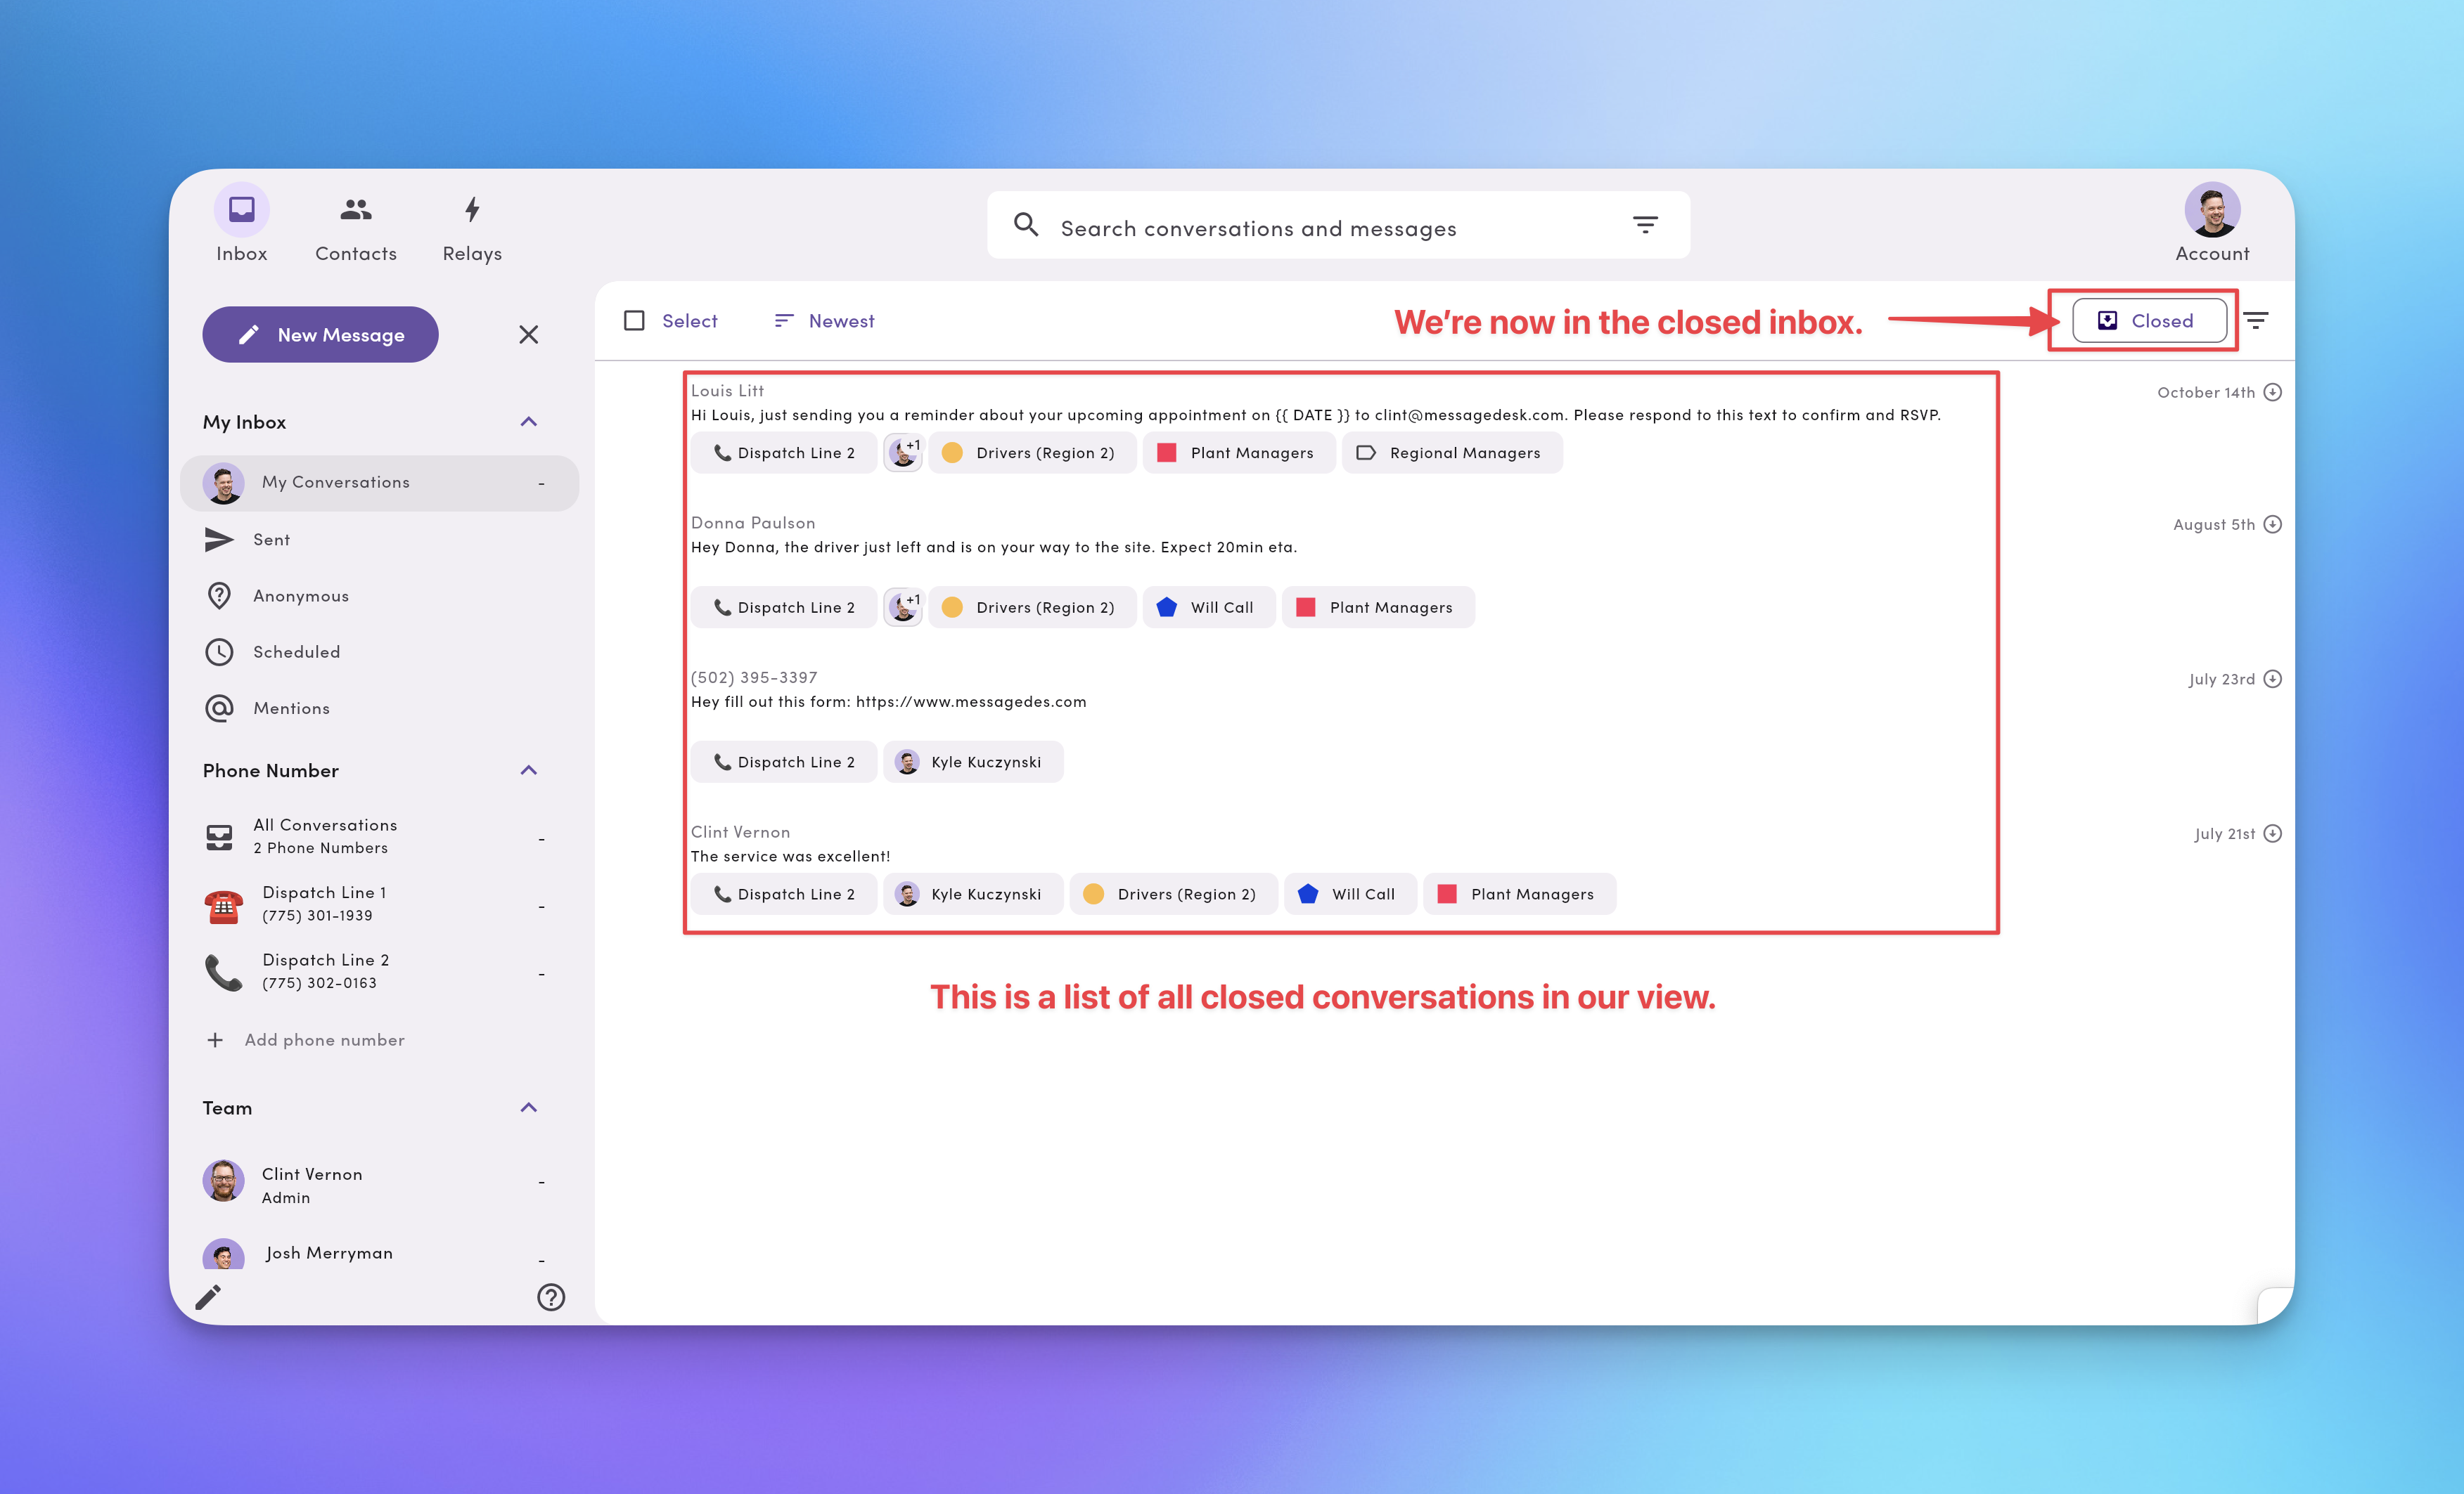Click the New Message button
Screen dimensions: 2464x1494
[x=320, y=334]
